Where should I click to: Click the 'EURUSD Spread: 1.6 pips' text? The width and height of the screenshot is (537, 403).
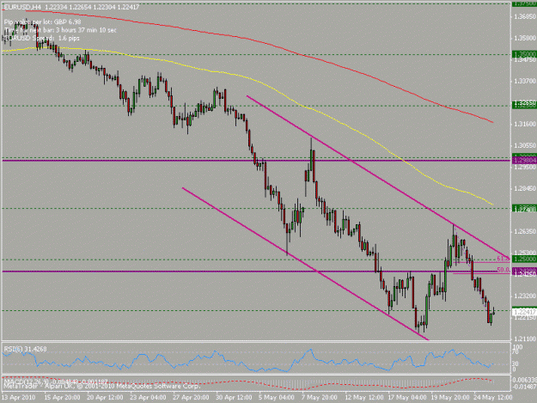(41, 38)
